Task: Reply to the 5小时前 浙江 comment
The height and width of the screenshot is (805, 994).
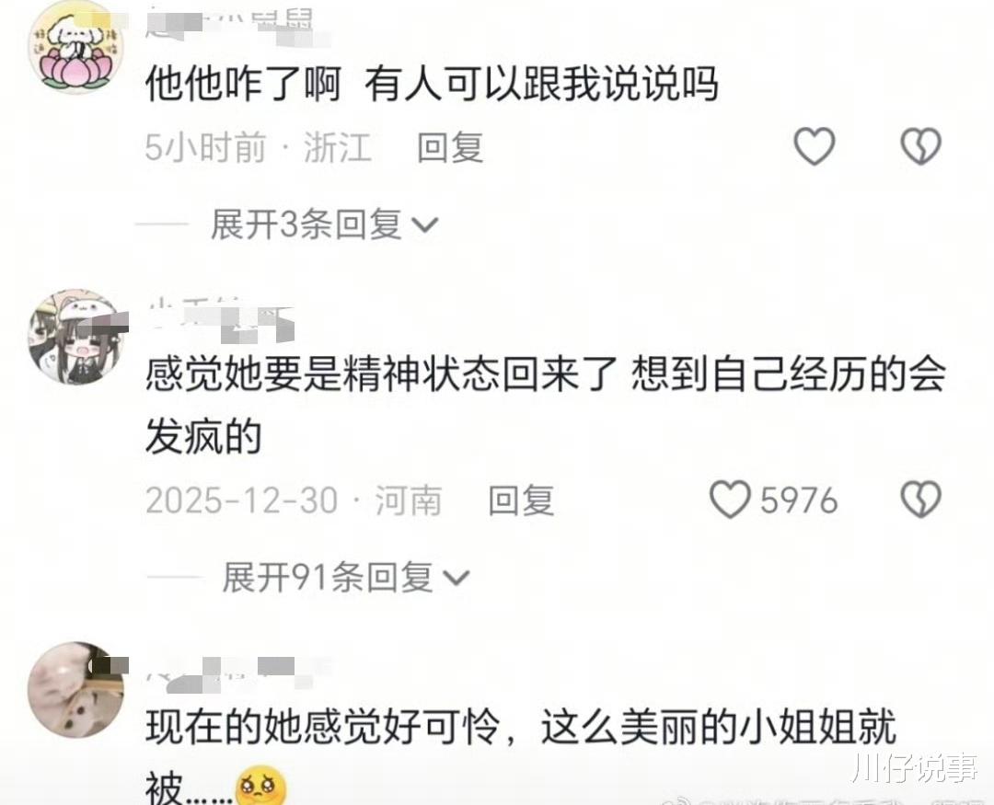Action: tap(450, 147)
